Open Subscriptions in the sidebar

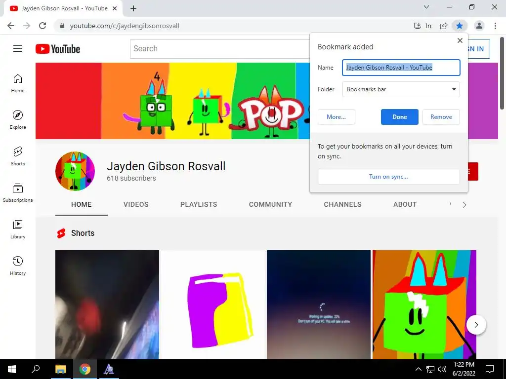[x=18, y=193]
